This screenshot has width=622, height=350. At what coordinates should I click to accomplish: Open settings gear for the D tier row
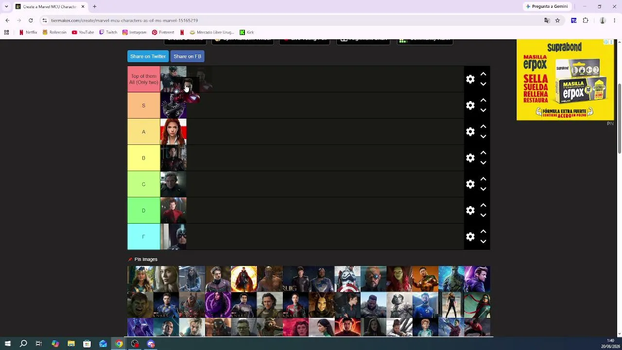470,210
